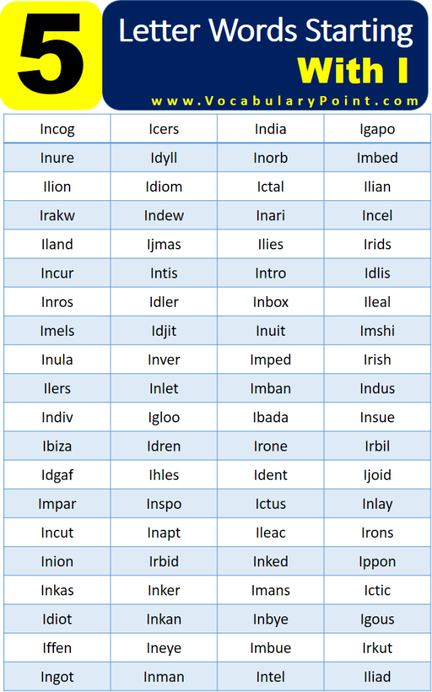432x692 pixels.
Task: Select the 'Imbue' cell
Action: [x=271, y=648]
